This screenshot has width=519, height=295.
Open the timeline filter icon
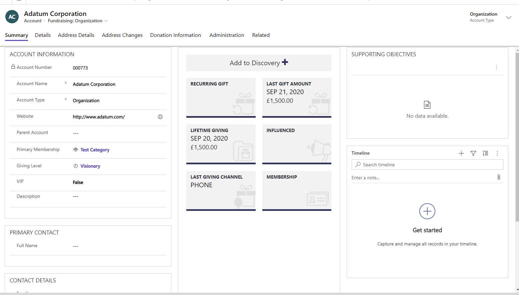click(473, 153)
